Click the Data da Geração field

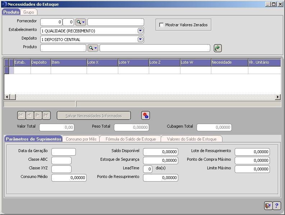click(x=64, y=152)
